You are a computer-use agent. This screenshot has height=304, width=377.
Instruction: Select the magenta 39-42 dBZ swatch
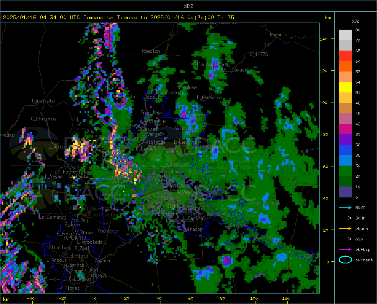(345, 129)
